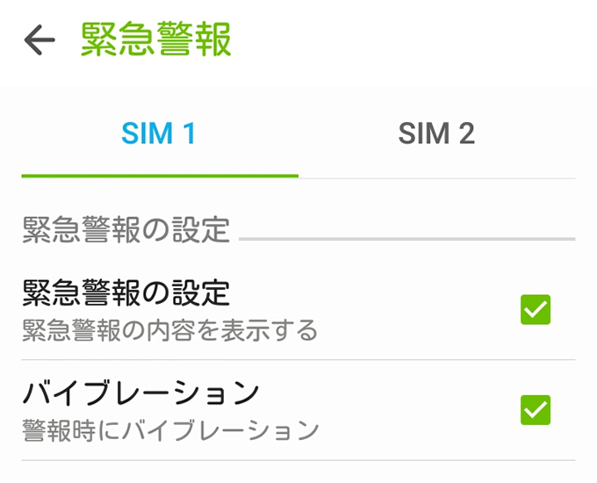Toggle alert display for SIM 1
Viewport: 597px width, 483px height.
536,309
